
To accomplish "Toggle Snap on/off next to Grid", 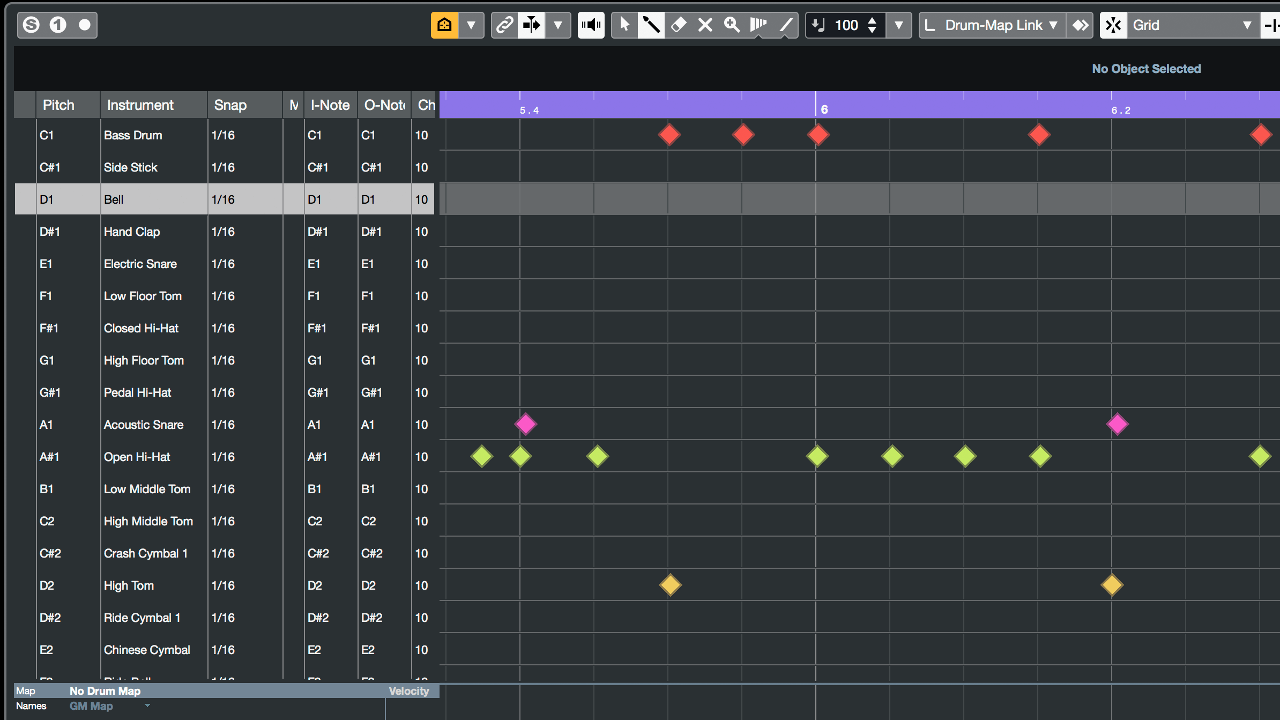I will (1113, 25).
